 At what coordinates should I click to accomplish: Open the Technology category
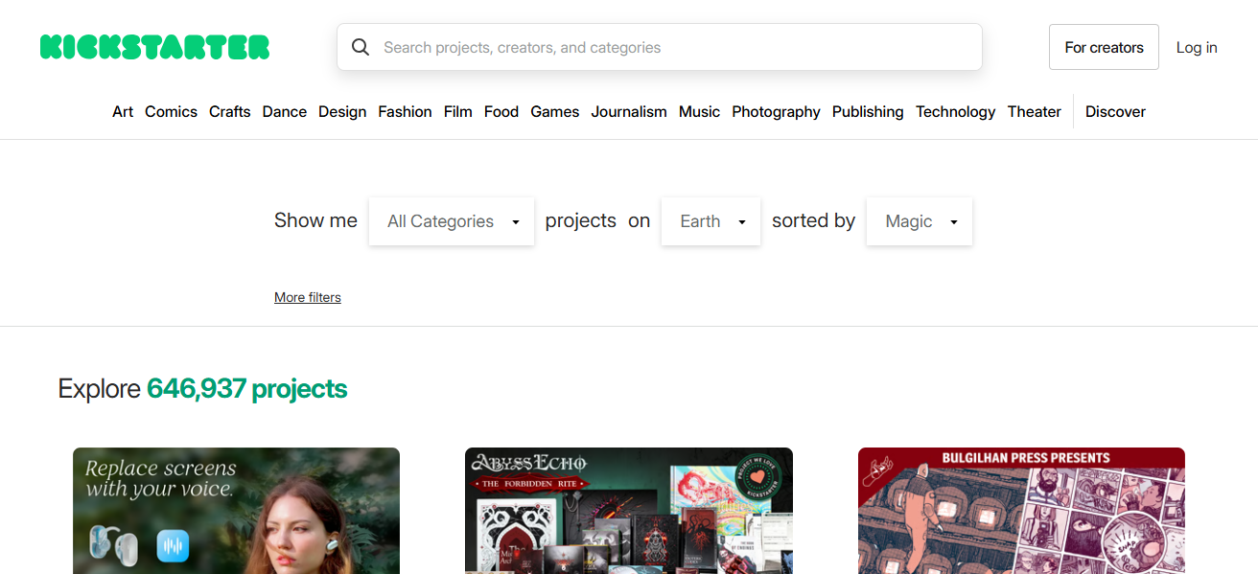coord(956,111)
